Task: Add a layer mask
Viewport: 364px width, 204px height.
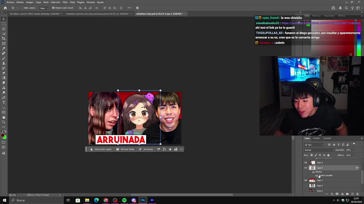Action: click(x=337, y=194)
